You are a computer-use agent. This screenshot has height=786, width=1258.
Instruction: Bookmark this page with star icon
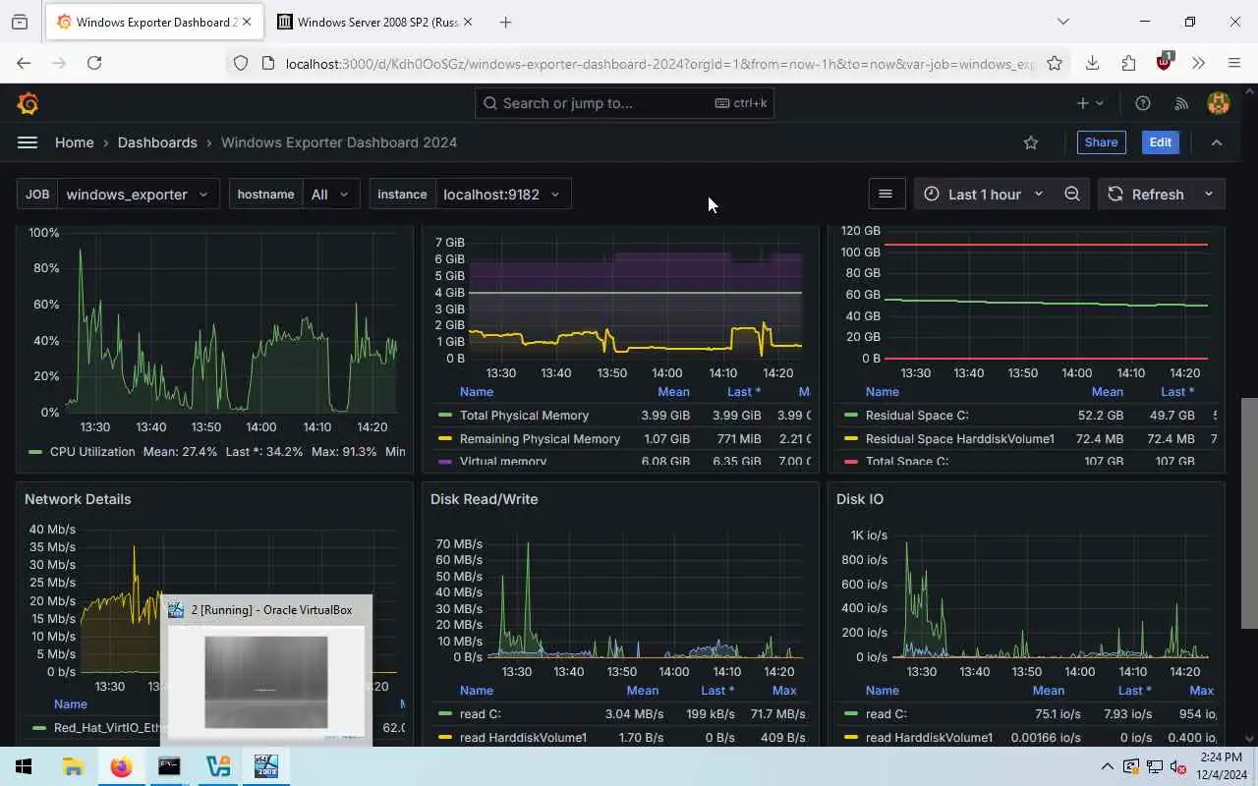click(x=1055, y=63)
